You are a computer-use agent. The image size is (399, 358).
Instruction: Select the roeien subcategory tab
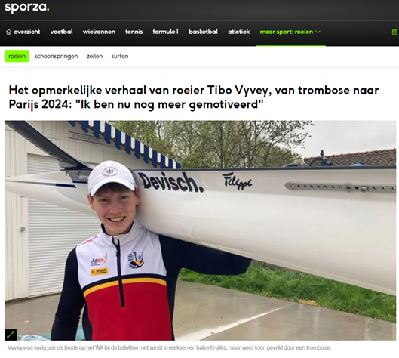coord(17,56)
